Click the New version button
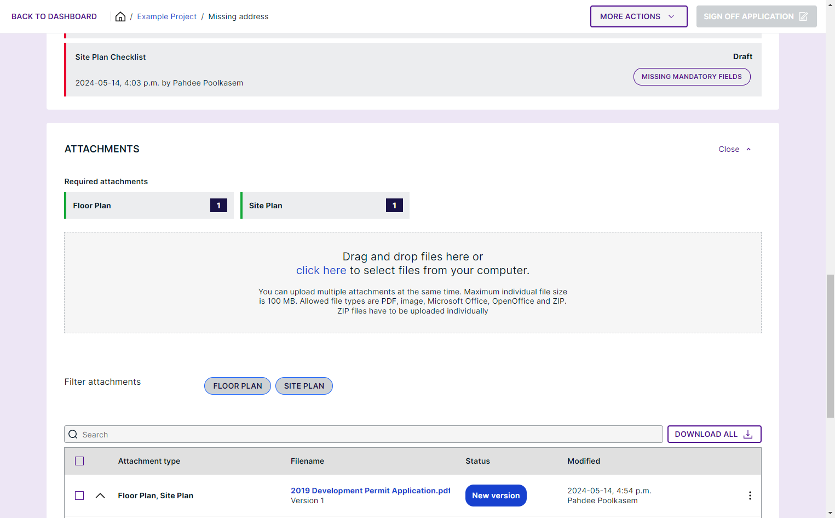 click(x=496, y=496)
